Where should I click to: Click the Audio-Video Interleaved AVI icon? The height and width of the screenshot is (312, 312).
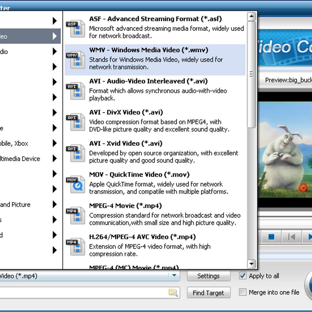[x=75, y=91]
